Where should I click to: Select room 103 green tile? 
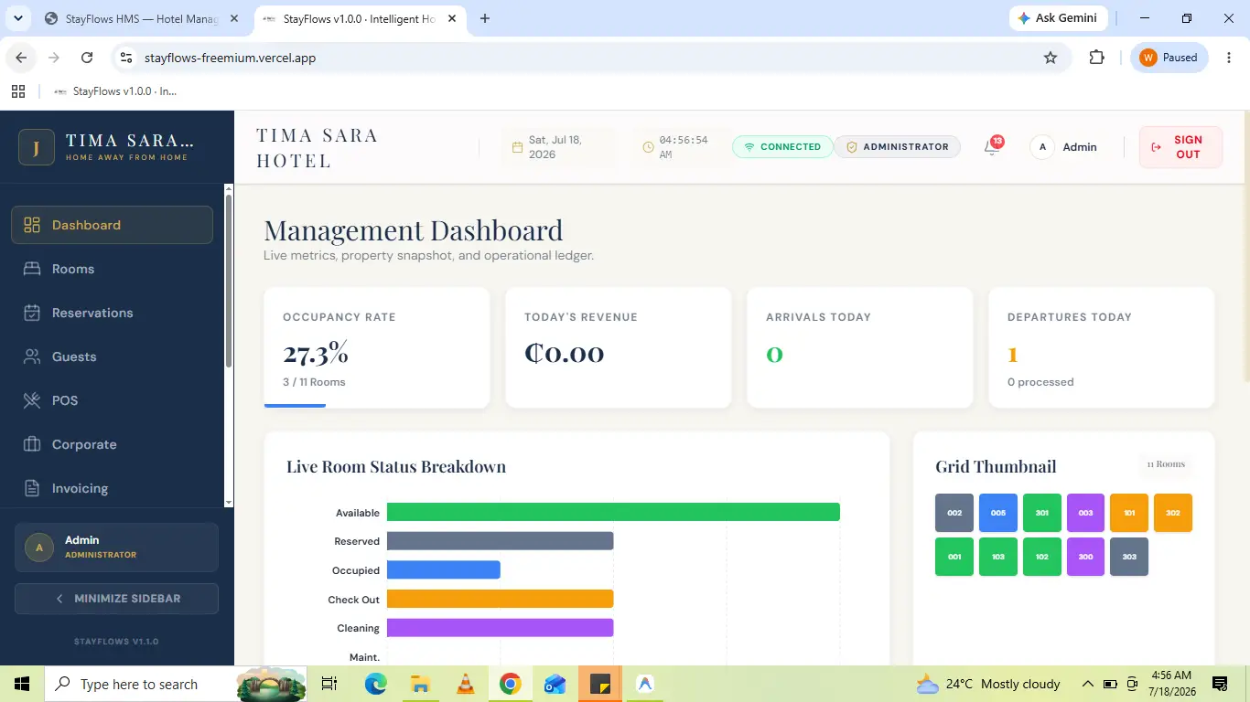pyautogui.click(x=998, y=557)
